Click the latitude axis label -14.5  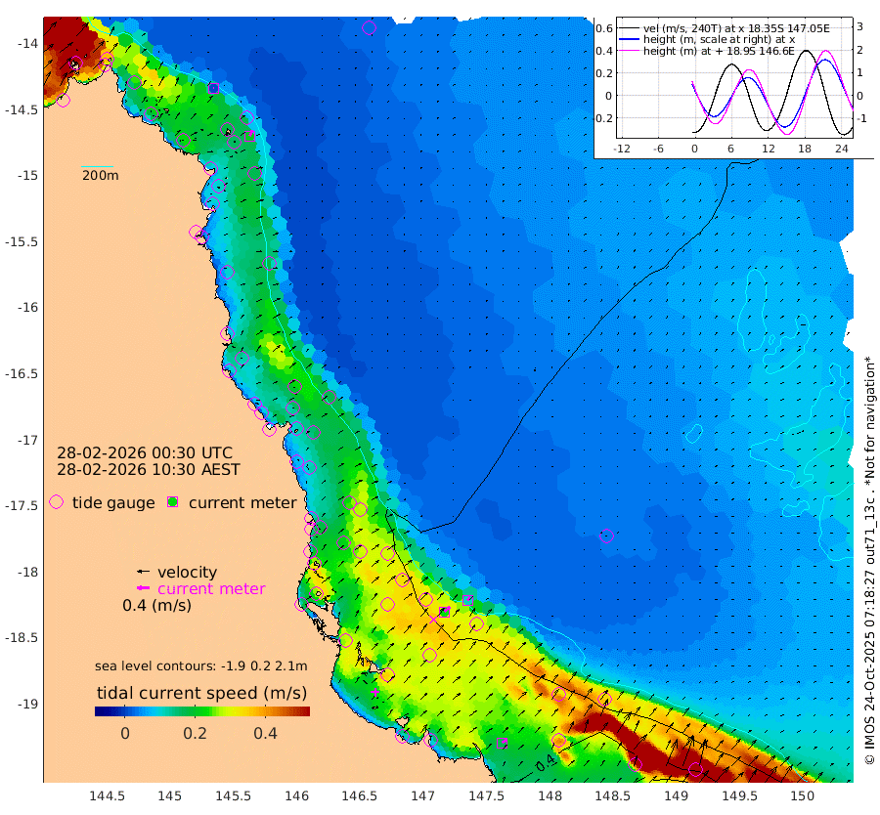(x=22, y=109)
